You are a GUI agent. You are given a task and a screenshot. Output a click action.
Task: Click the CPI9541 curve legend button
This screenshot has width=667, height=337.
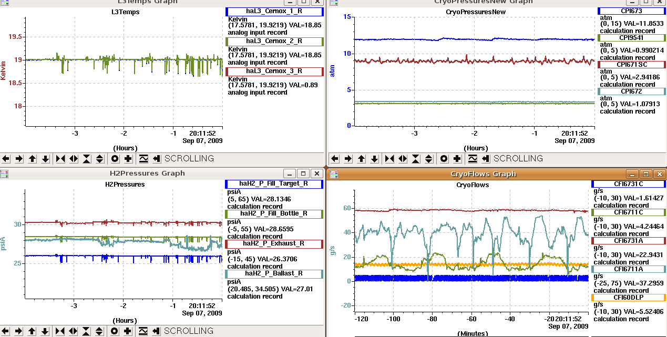pos(631,38)
